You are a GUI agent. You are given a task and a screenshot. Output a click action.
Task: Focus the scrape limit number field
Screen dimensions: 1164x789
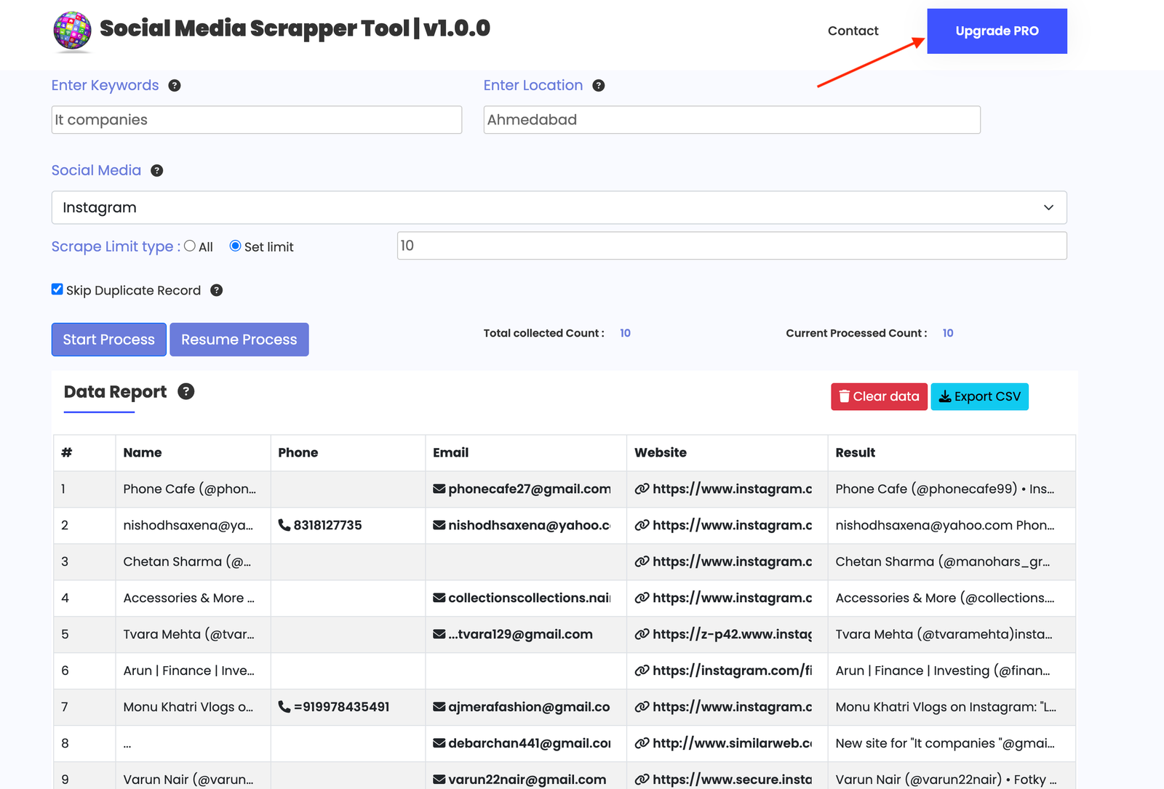pos(732,246)
